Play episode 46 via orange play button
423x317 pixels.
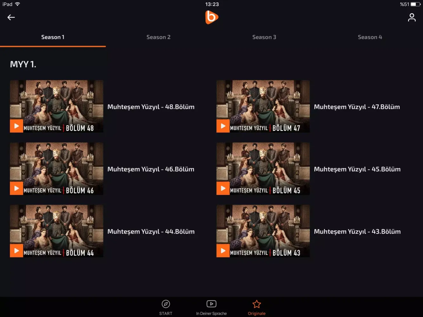[16, 188]
